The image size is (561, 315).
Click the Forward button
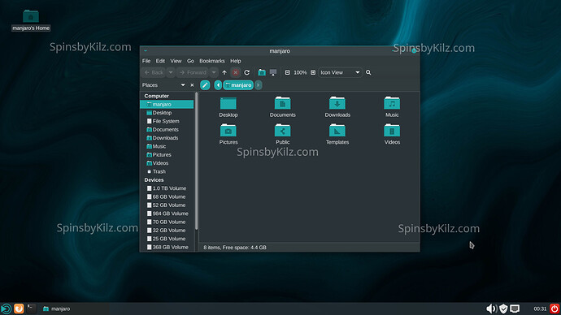point(193,72)
